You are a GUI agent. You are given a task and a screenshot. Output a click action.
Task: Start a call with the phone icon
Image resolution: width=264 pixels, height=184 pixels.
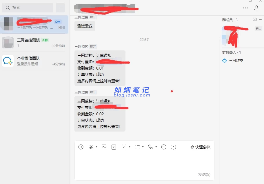pyautogui.click(x=150, y=147)
